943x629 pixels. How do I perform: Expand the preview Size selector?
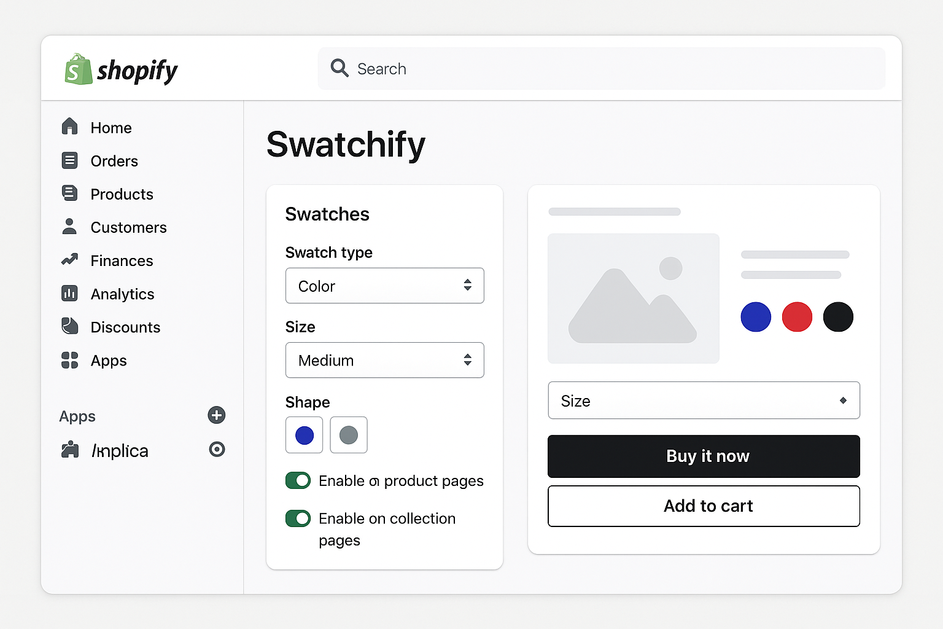tap(704, 400)
